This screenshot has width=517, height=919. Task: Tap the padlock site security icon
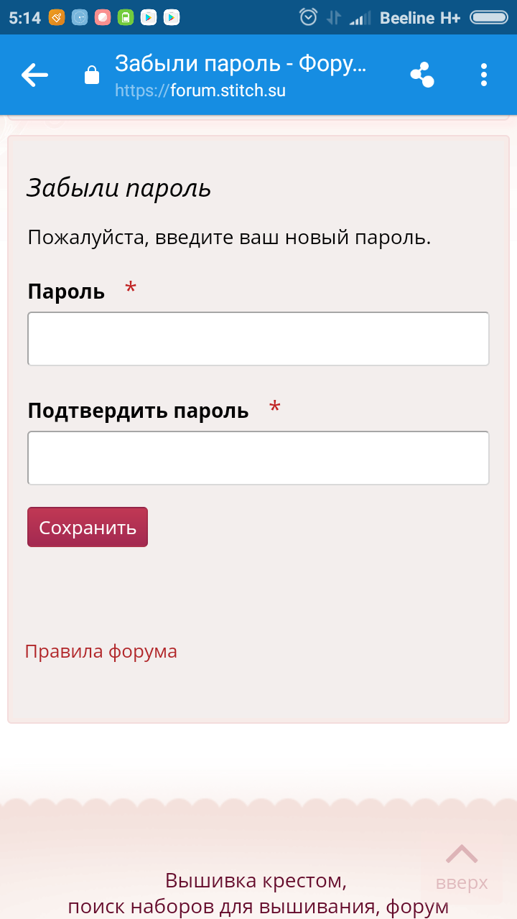point(92,75)
